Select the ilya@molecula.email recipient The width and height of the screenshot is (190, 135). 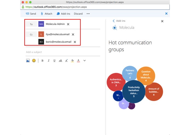[x=58, y=34]
